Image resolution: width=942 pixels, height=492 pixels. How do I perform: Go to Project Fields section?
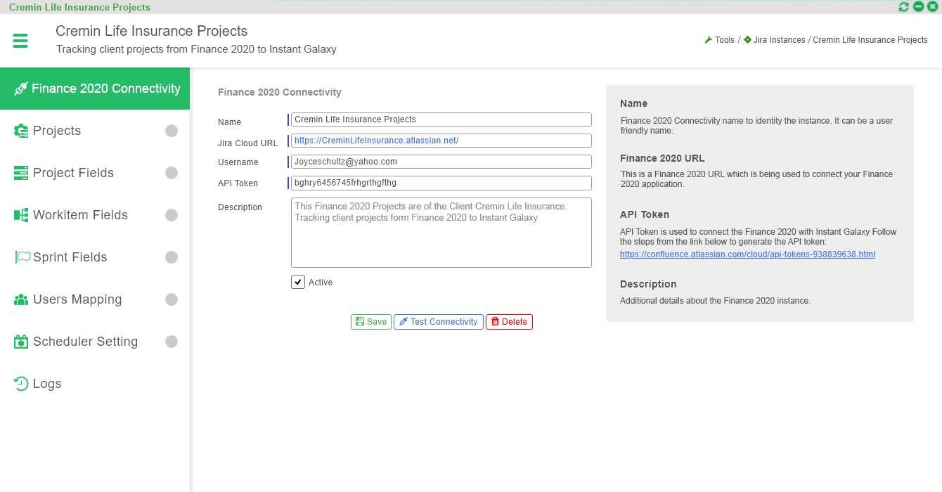pos(95,173)
